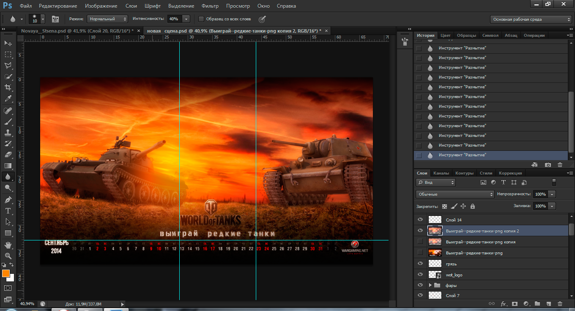Select the Clone Stamp tool
Viewport: 575px width, 311px height.
point(8,133)
